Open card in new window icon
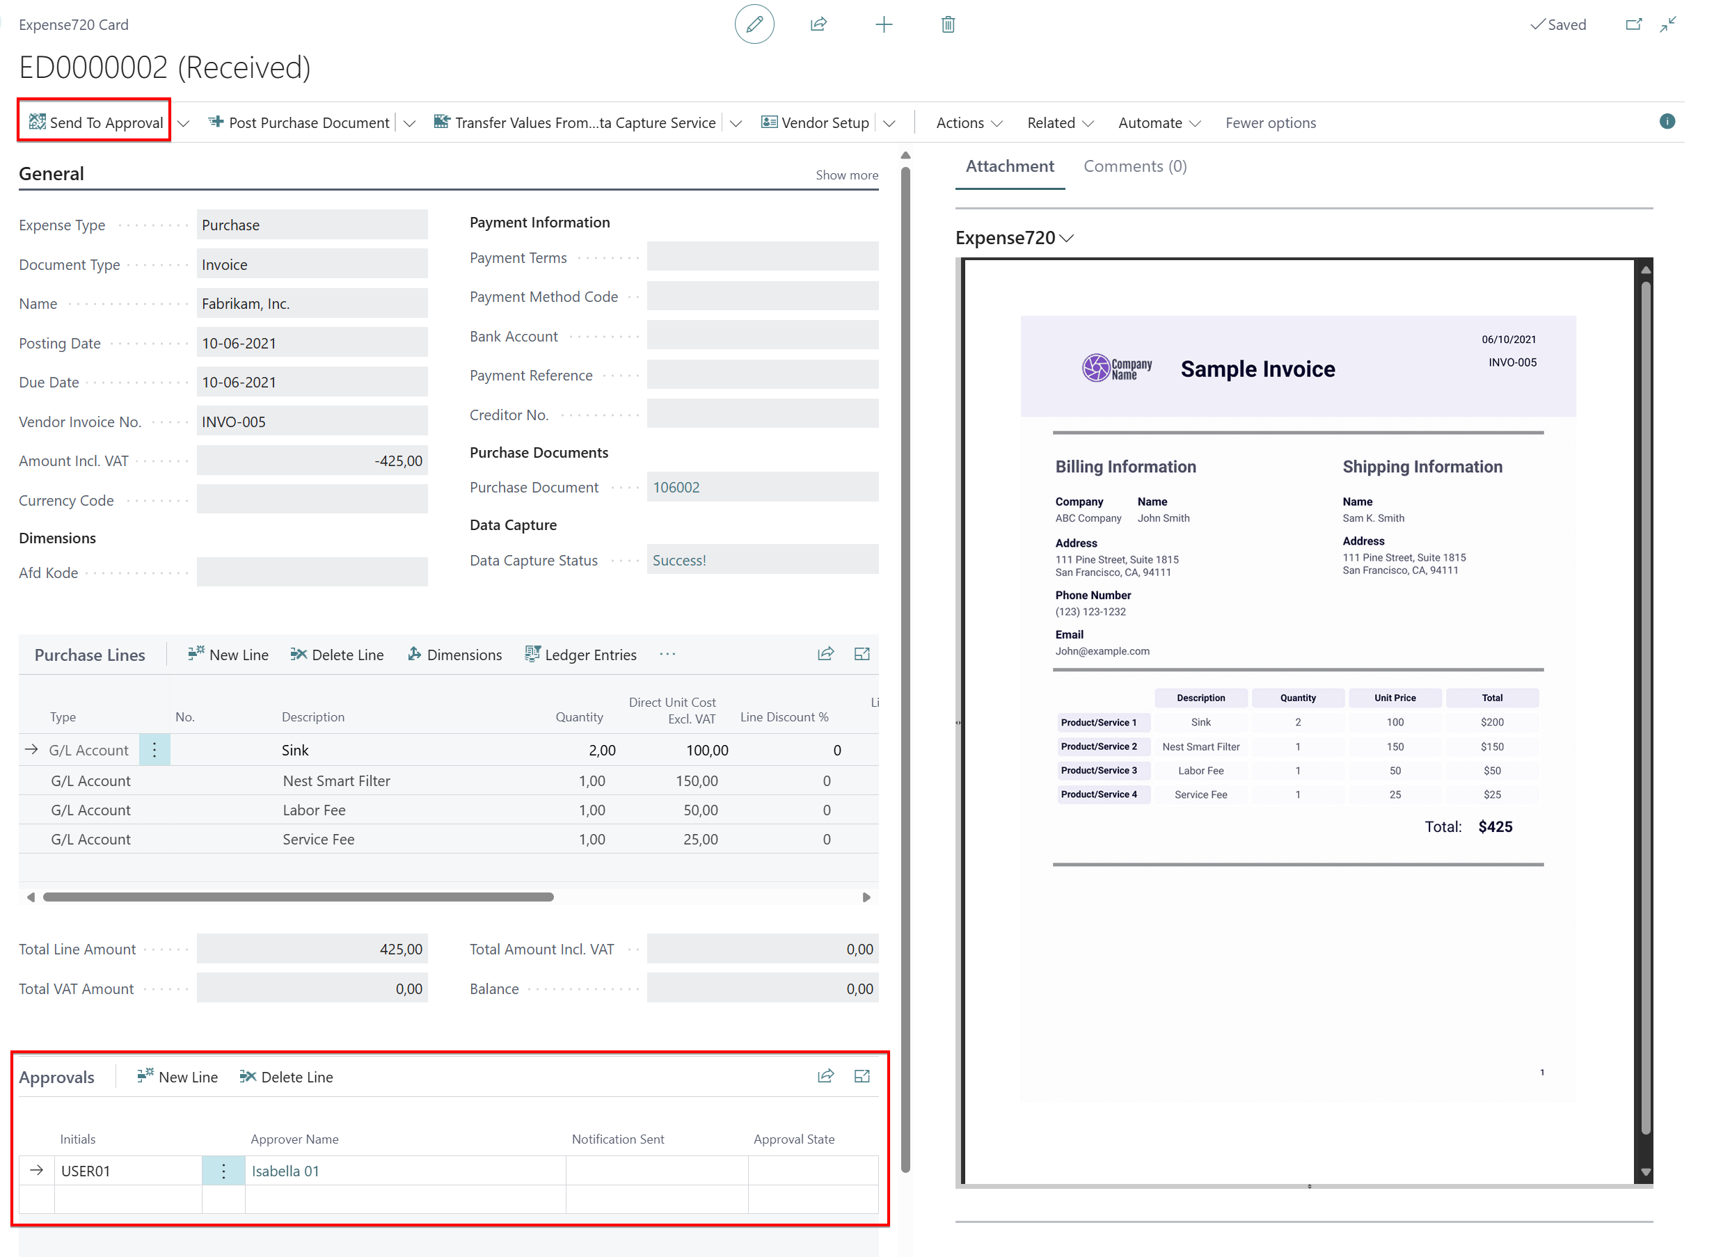Screen dimensions: 1730x1257 [1633, 24]
